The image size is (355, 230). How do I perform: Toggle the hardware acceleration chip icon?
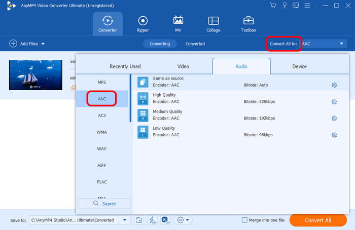point(165,220)
